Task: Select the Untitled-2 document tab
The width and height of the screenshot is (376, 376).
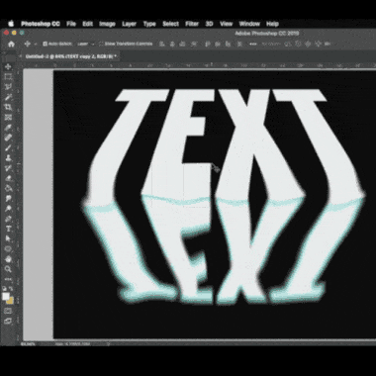Action: pyautogui.click(x=70, y=56)
